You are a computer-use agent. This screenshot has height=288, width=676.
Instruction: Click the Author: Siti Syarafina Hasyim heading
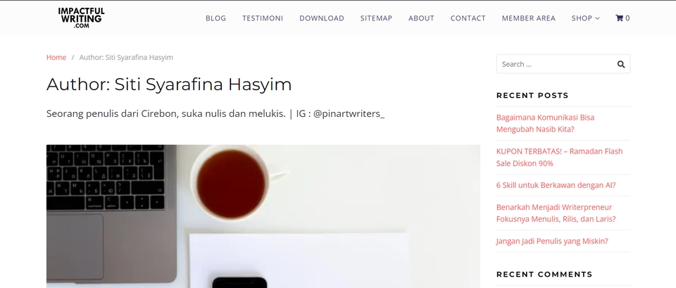(x=169, y=84)
